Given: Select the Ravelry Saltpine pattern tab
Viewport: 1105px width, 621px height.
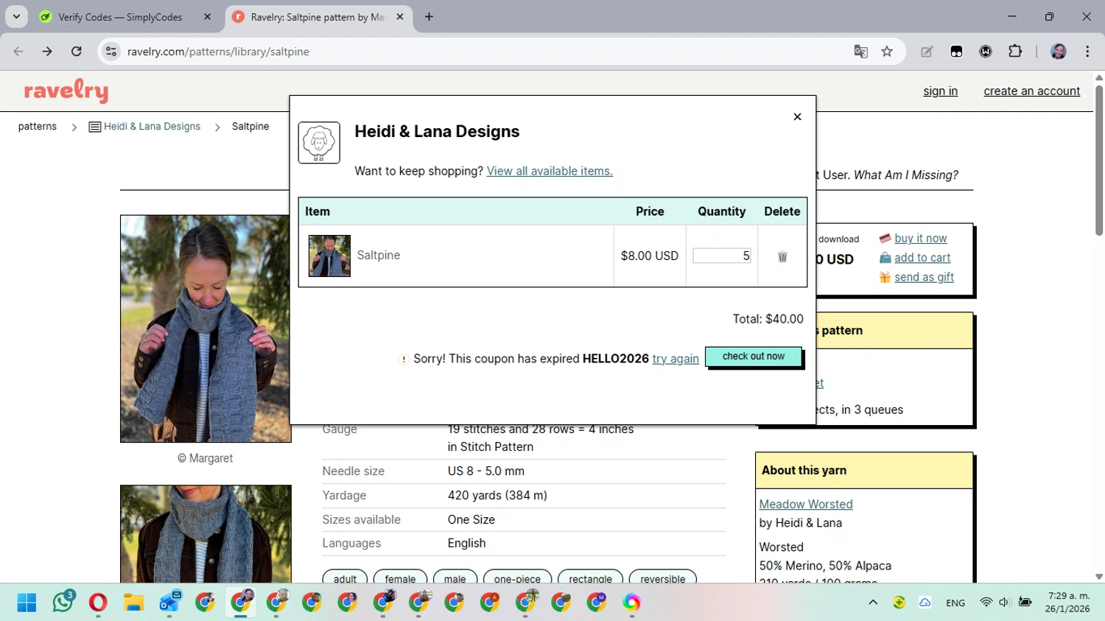Looking at the screenshot, I should coord(317,17).
